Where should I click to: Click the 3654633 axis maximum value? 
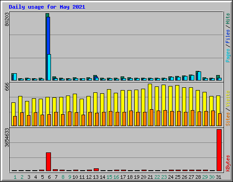pyautogui.click(x=7, y=137)
